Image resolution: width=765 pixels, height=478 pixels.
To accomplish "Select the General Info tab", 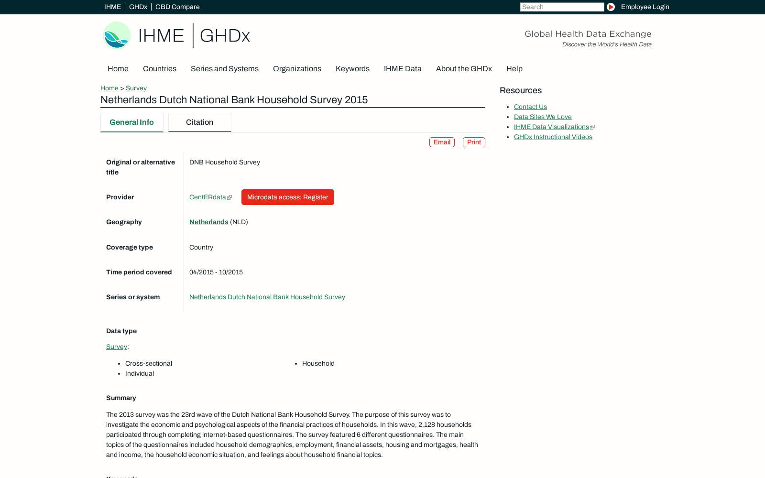I will click(x=132, y=122).
